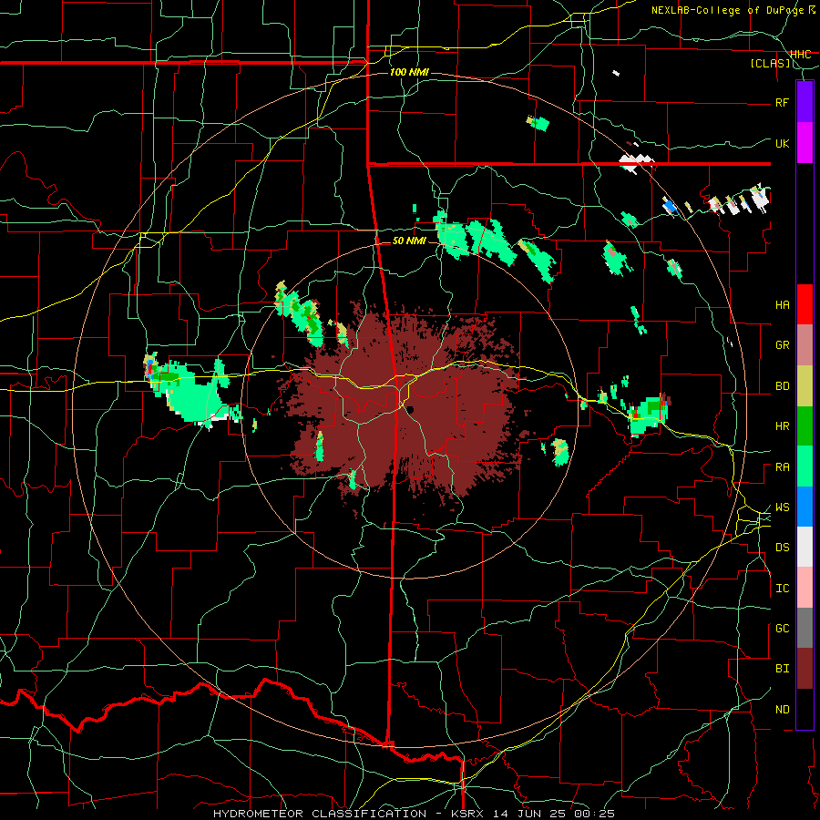Click the WS blue legend swatch
Image resolution: width=820 pixels, height=820 pixels.
point(805,507)
